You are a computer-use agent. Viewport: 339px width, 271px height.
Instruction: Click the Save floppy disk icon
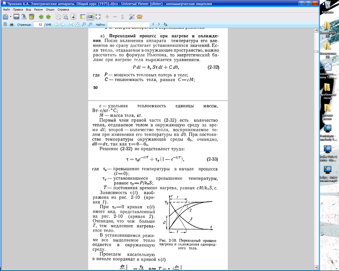coord(16,17)
